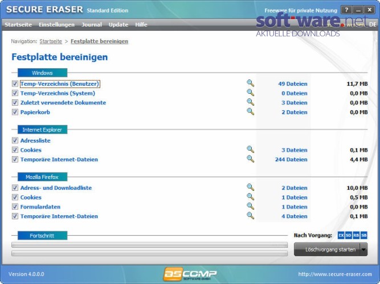The width and height of the screenshot is (380, 284).
Task: Open the Update menu
Action: pos(119,24)
